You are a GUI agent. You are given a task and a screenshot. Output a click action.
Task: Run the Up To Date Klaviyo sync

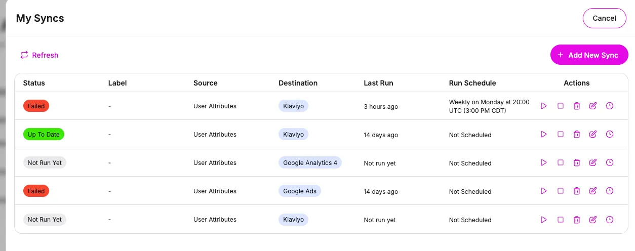click(544, 134)
